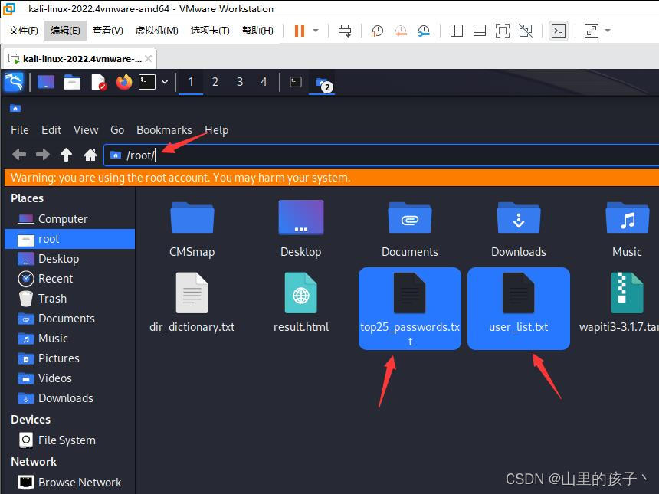Open the Bookmarks menu
The image size is (659, 494).
click(x=164, y=130)
